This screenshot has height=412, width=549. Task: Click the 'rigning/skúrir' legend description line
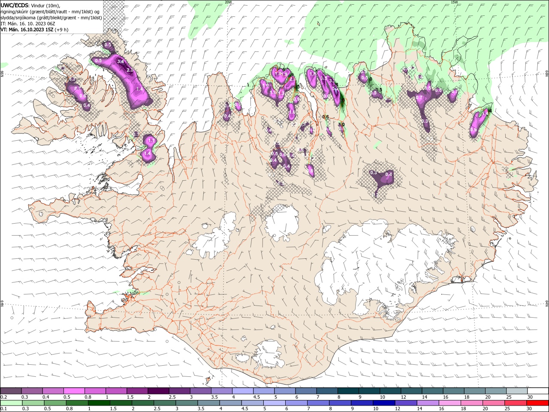51,12
